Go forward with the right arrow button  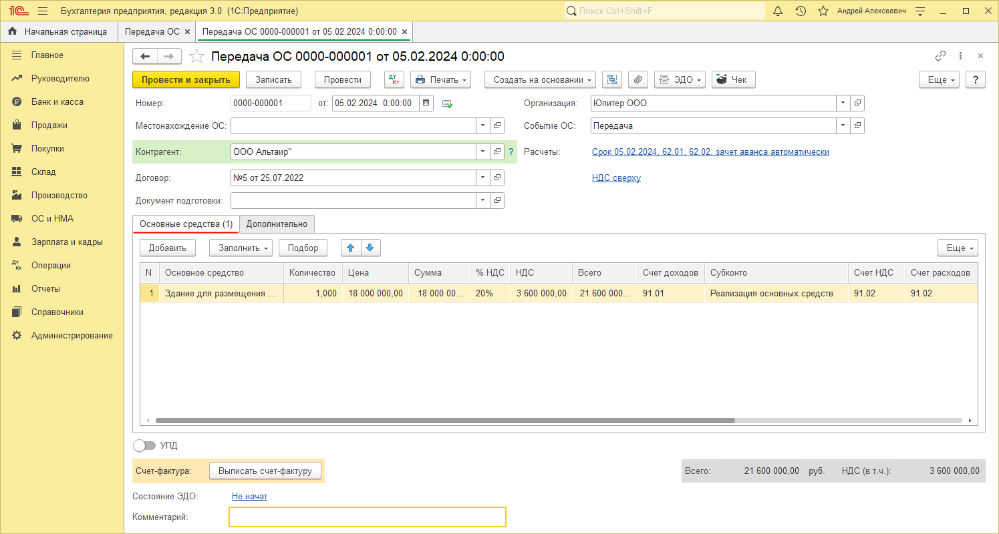click(x=169, y=57)
